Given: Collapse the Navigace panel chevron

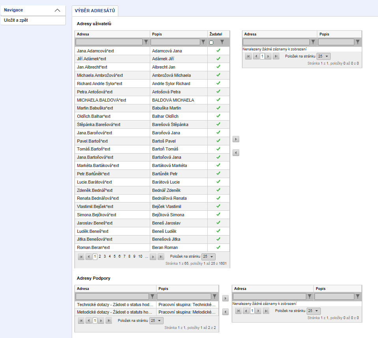Looking at the screenshot, I should point(58,10).
